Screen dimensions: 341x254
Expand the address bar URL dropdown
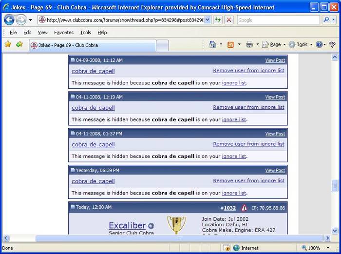point(208,20)
